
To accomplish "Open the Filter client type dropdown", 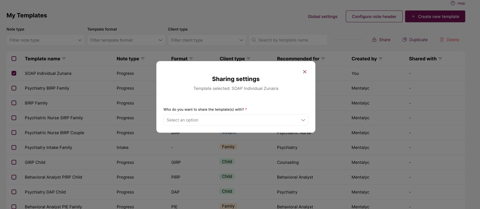I will (x=207, y=40).
